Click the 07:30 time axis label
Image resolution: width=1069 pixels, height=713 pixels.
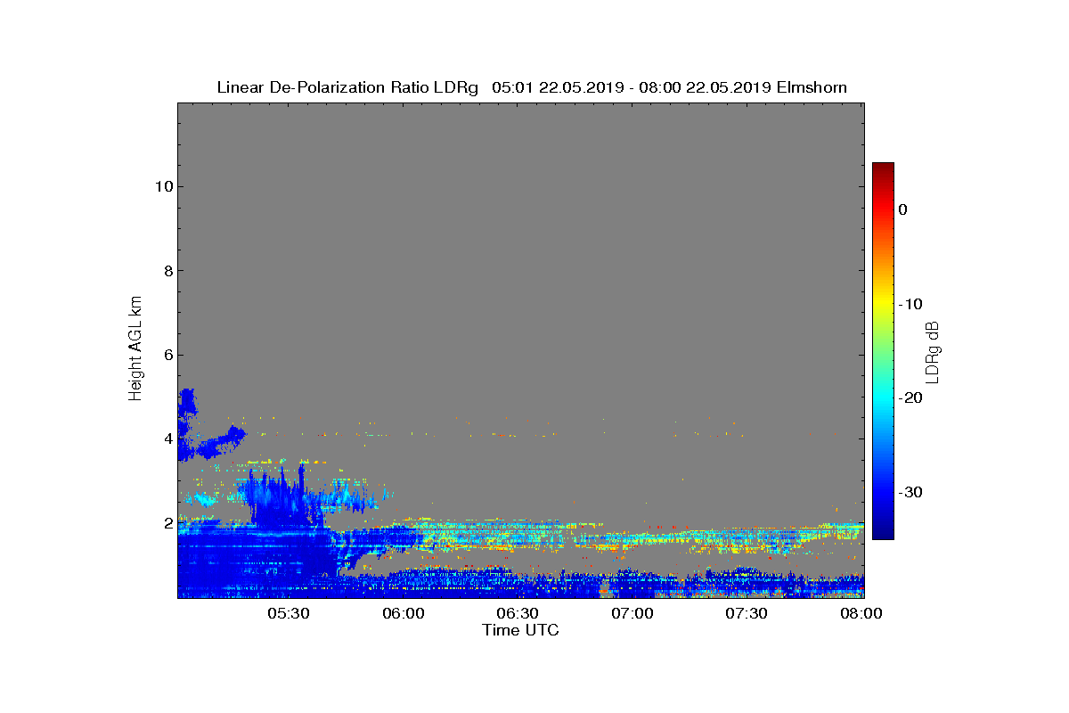tap(747, 613)
